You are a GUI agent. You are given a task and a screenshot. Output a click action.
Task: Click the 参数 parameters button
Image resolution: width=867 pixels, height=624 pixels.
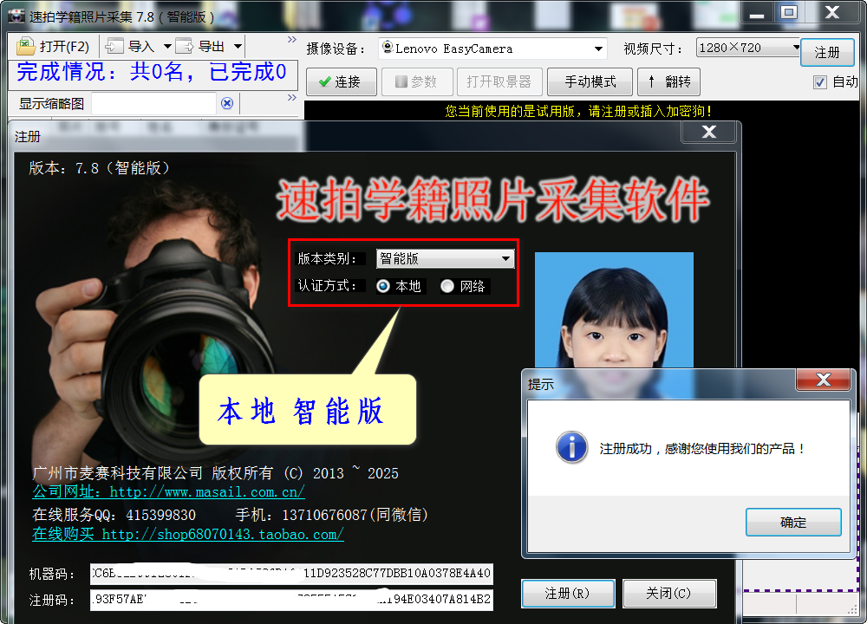click(x=417, y=81)
